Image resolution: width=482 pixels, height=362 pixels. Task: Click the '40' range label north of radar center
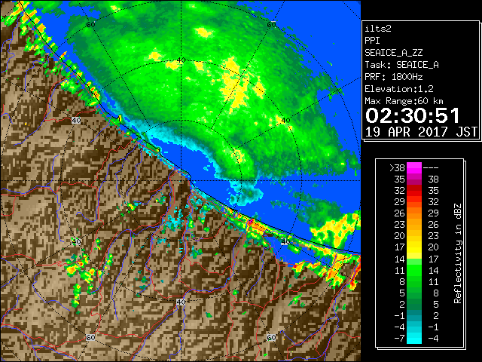(x=181, y=60)
